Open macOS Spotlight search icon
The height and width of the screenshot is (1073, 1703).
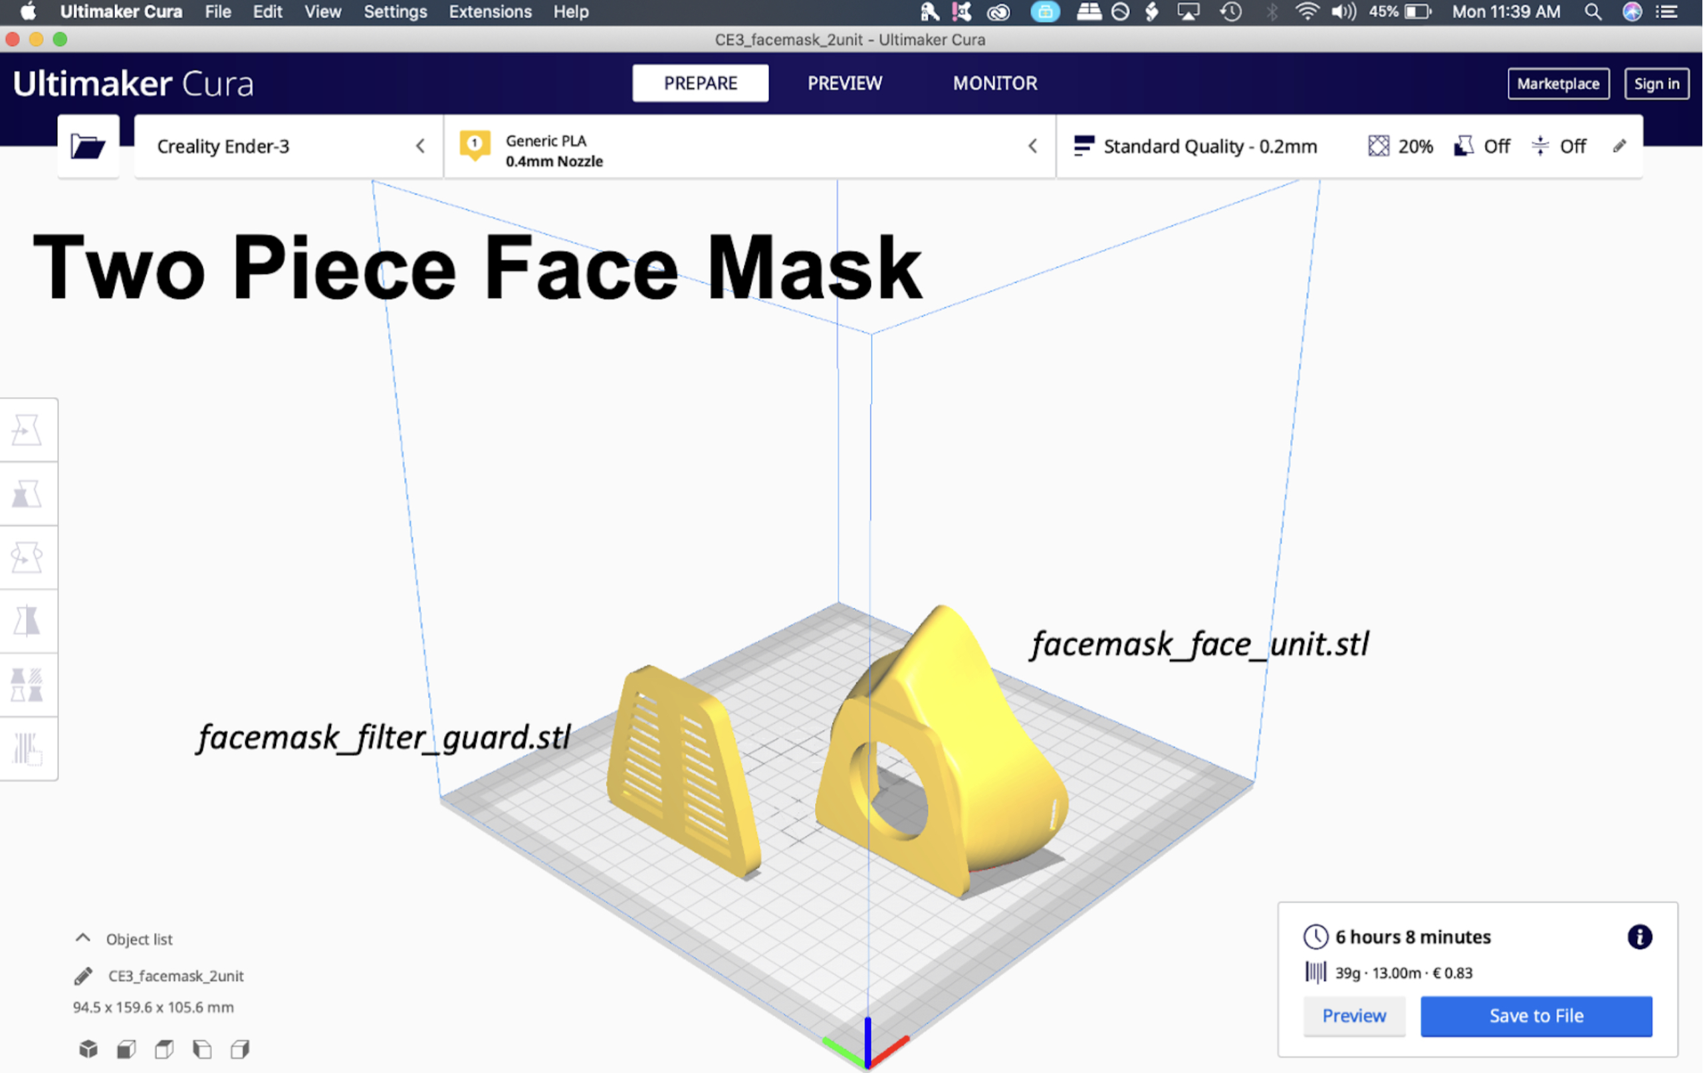pyautogui.click(x=1593, y=12)
